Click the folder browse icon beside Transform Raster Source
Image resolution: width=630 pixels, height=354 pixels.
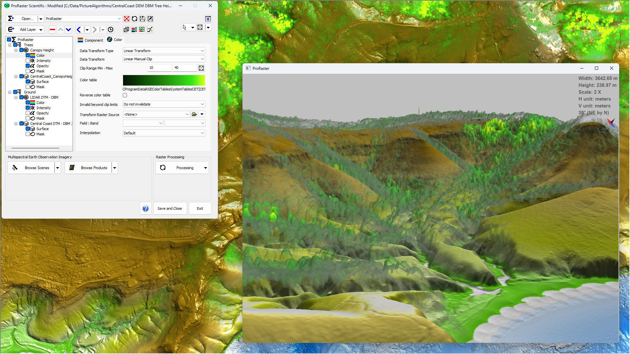(194, 114)
